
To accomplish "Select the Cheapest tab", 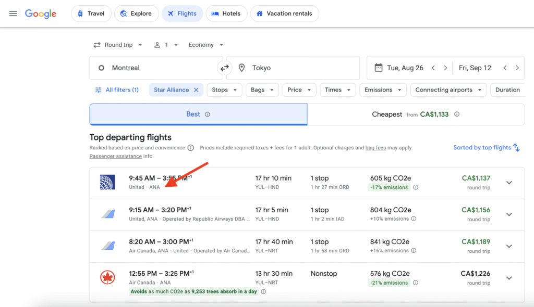I will tap(416, 114).
